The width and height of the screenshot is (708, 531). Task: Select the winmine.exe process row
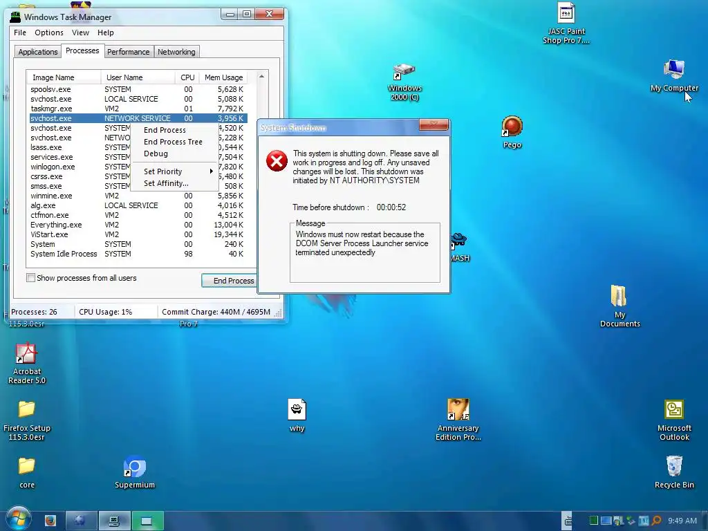(138, 196)
